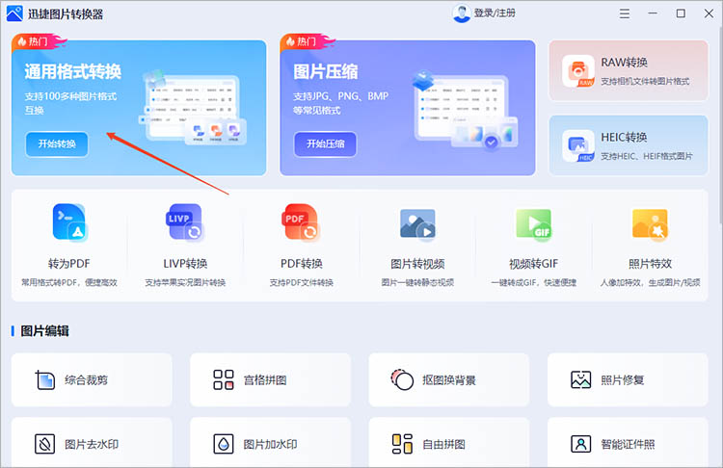The height and width of the screenshot is (468, 723).
Task: Select 图片加水印 tool
Action: [270, 444]
